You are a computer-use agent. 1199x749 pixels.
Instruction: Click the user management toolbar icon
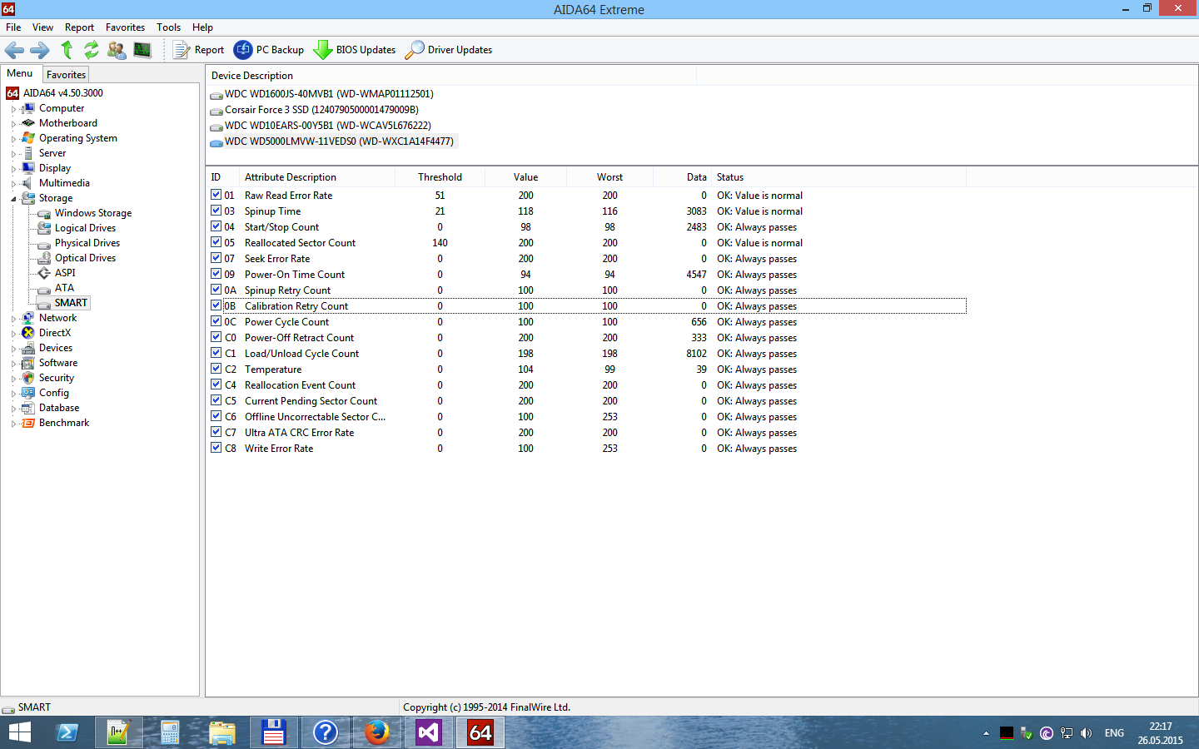coord(117,50)
